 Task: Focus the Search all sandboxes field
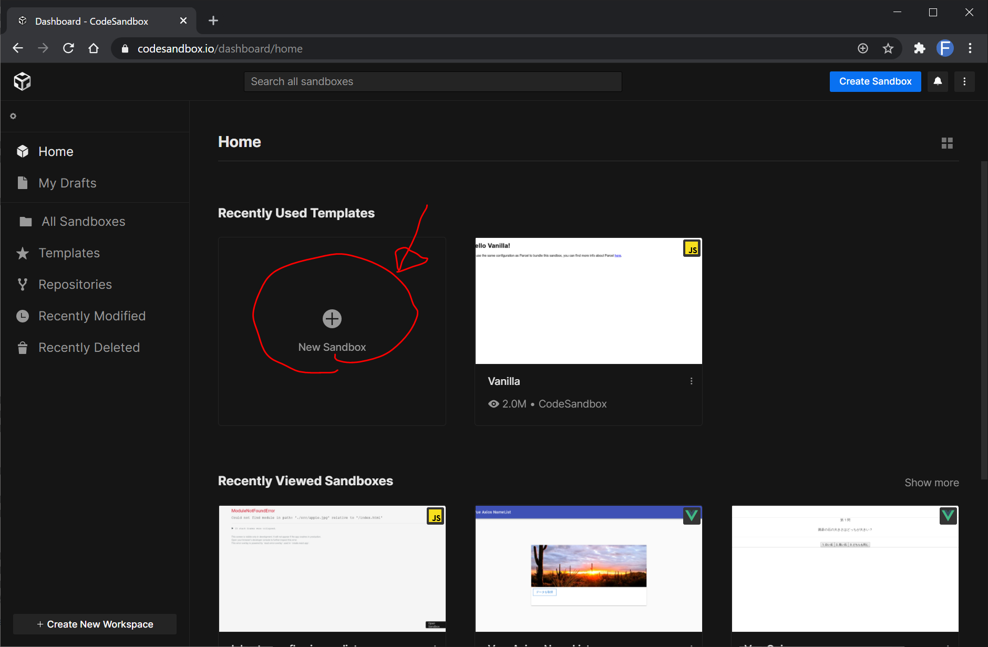coord(433,81)
